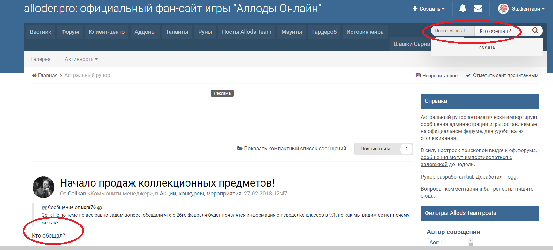Click the search magnifier icon
This screenshot has height=250, width=553.
coord(535,31)
